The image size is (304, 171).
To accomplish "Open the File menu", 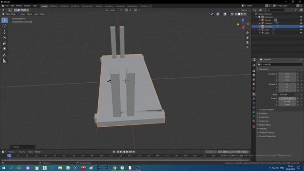I will (7, 6).
